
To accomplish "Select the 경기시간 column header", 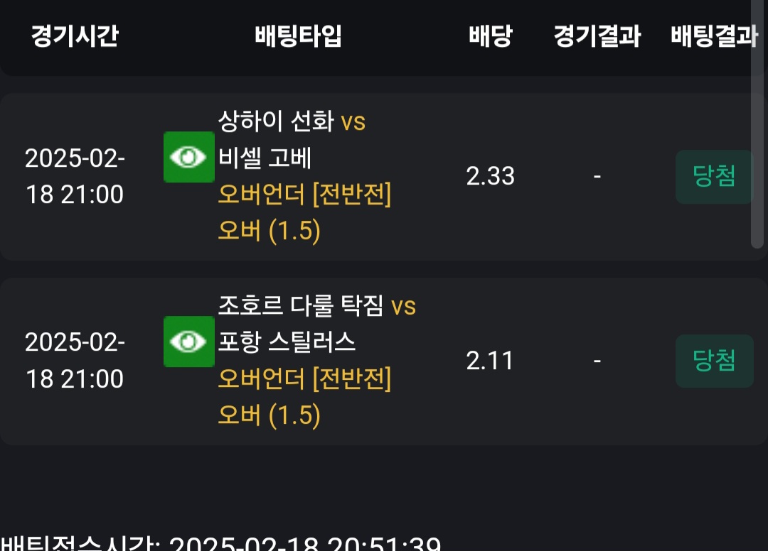I will coord(75,36).
